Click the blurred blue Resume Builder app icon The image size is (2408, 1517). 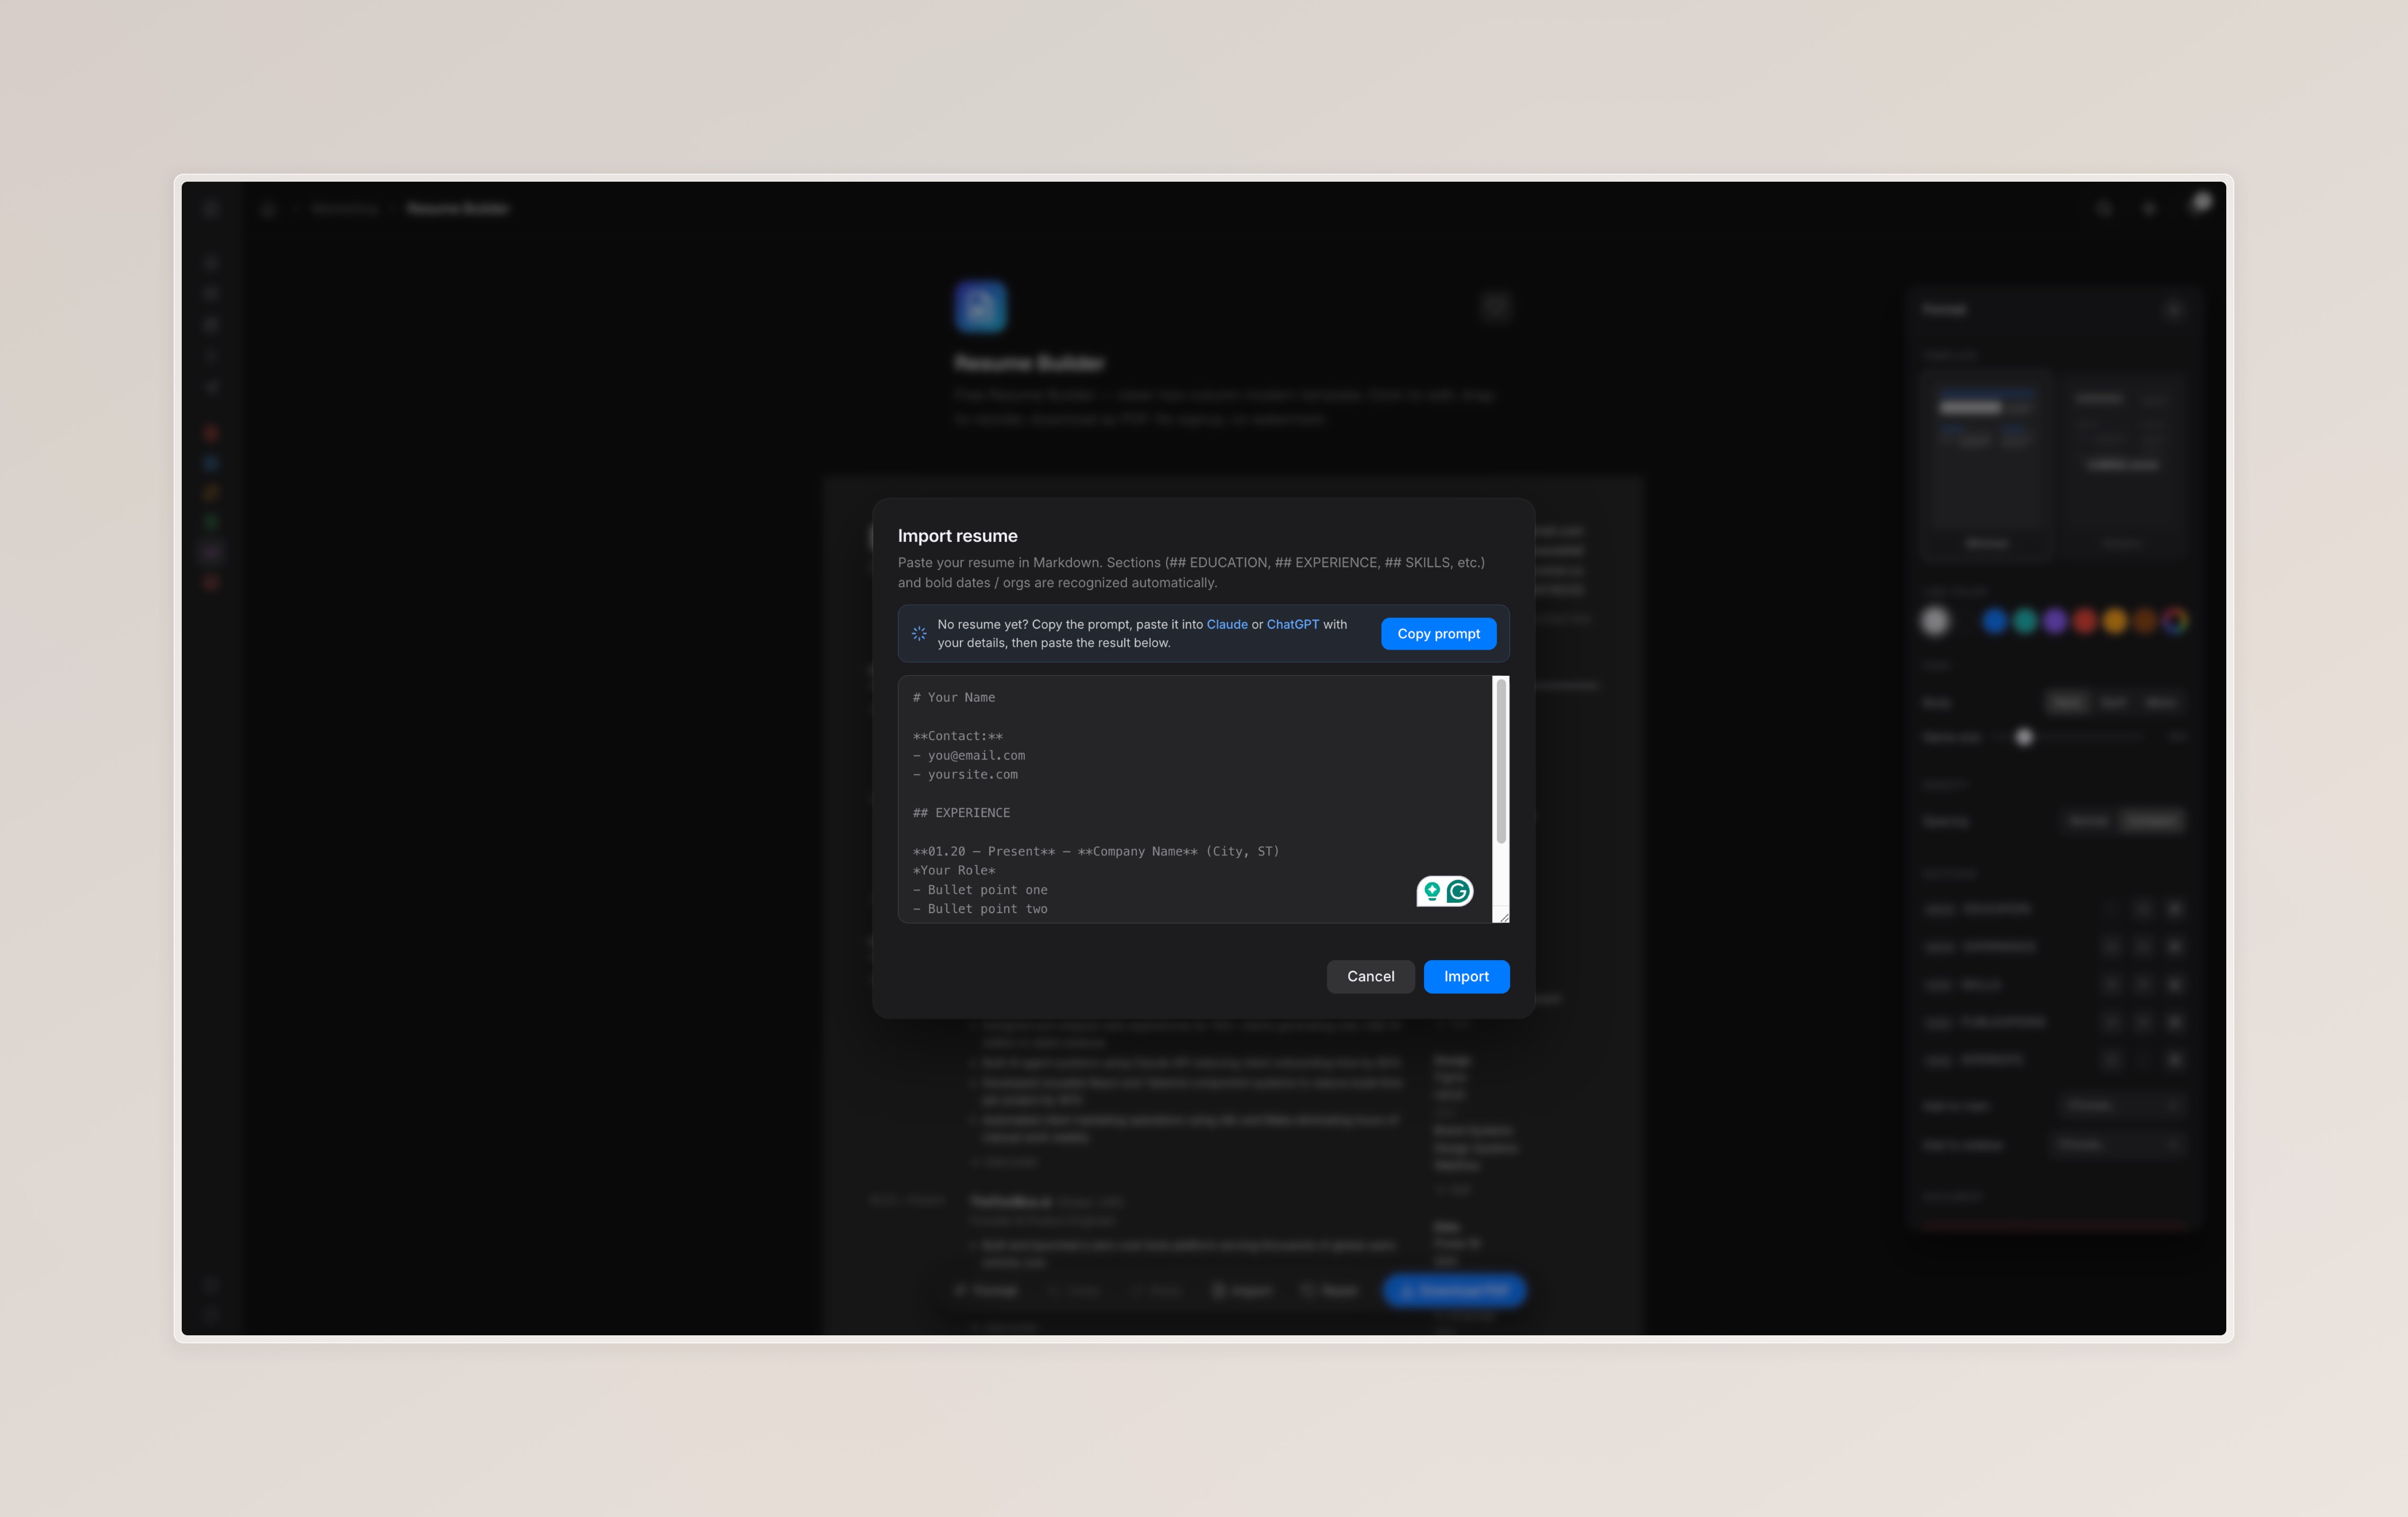[980, 307]
